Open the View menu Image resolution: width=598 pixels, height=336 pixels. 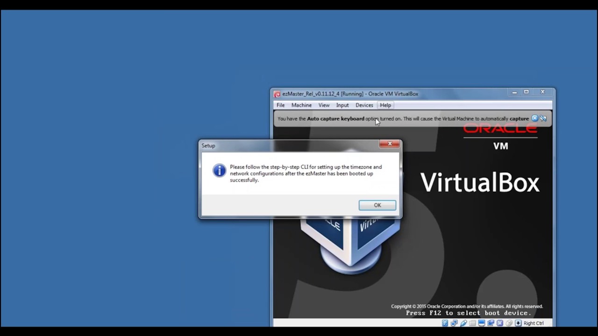click(x=324, y=105)
